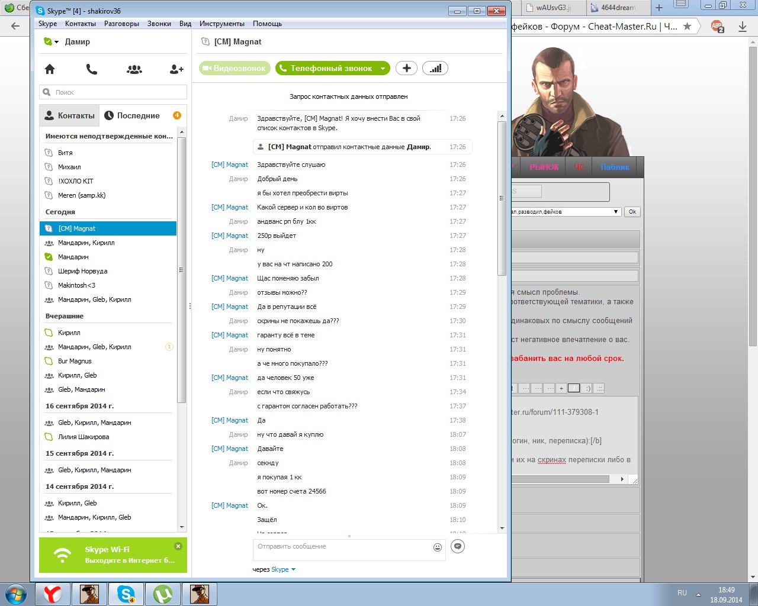758x606 pixels.
Task: Click the Windows Start button
Action: 15,594
